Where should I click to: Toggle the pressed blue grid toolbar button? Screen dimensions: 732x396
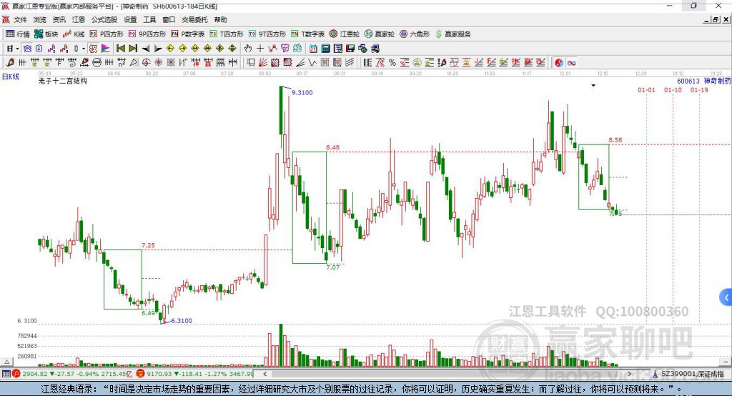tap(27, 49)
